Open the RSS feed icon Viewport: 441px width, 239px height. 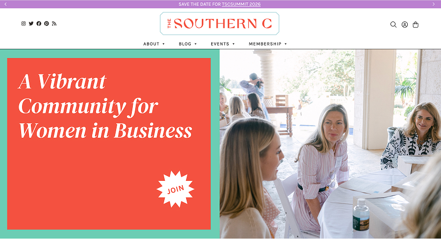(54, 23)
